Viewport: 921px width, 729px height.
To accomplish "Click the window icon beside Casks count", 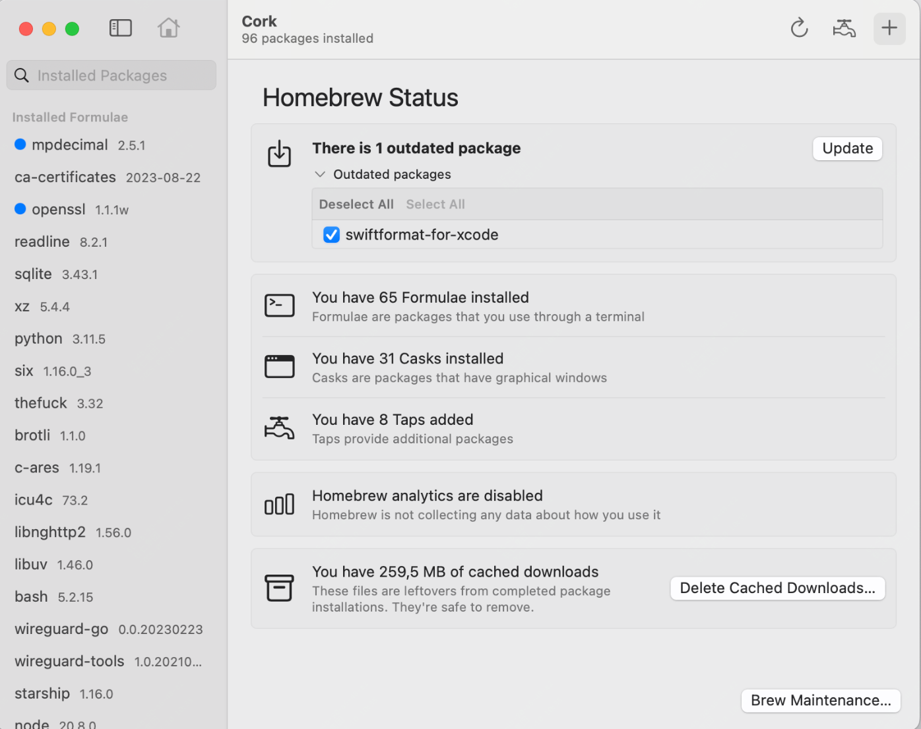I will coord(279,367).
